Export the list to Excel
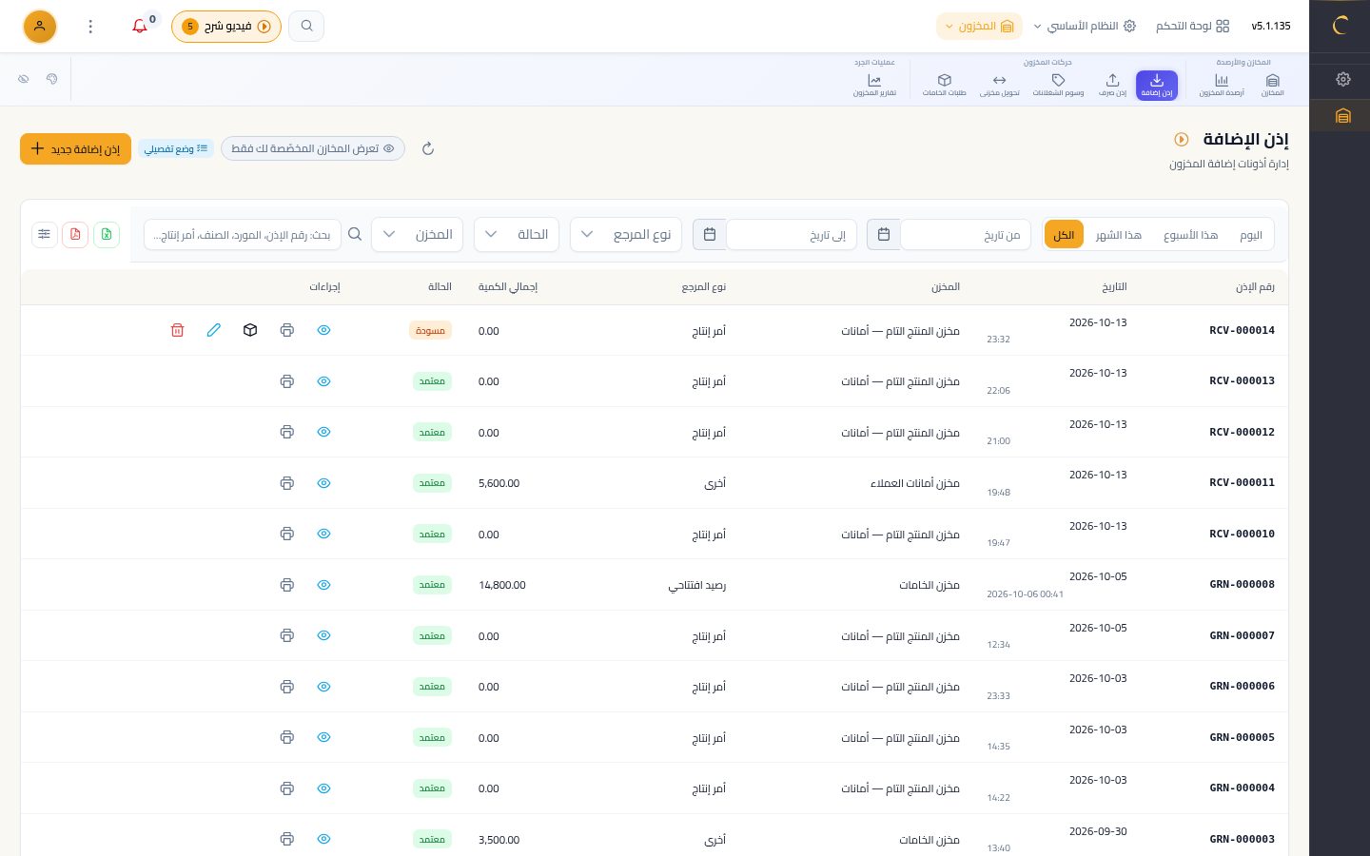This screenshot has height=856, width=1370. pos(107,234)
